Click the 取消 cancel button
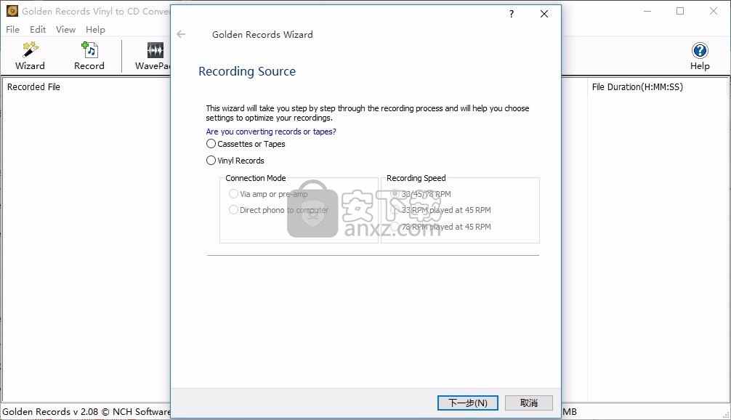731x420 pixels. [529, 403]
